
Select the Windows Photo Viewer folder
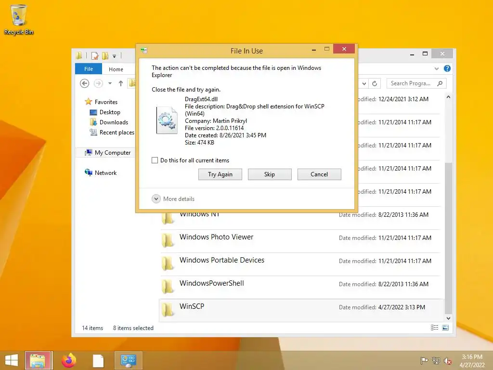tap(301, 241)
